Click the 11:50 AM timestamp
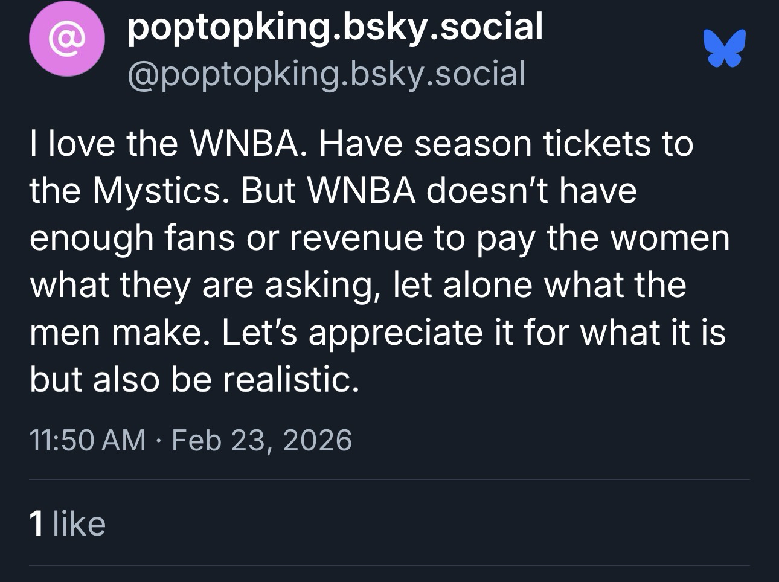 (88, 440)
